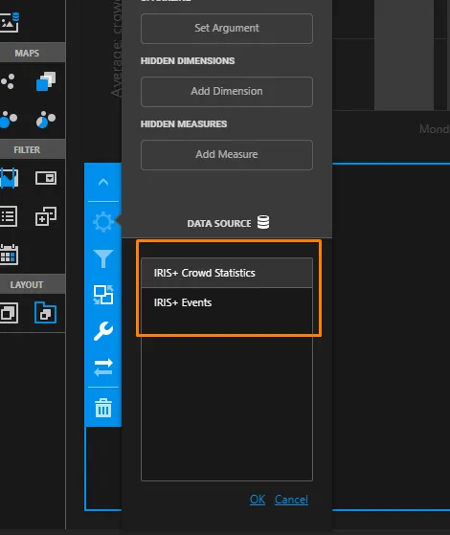The width and height of the screenshot is (450, 535).
Task: Open the wrench options icon
Action: click(103, 331)
